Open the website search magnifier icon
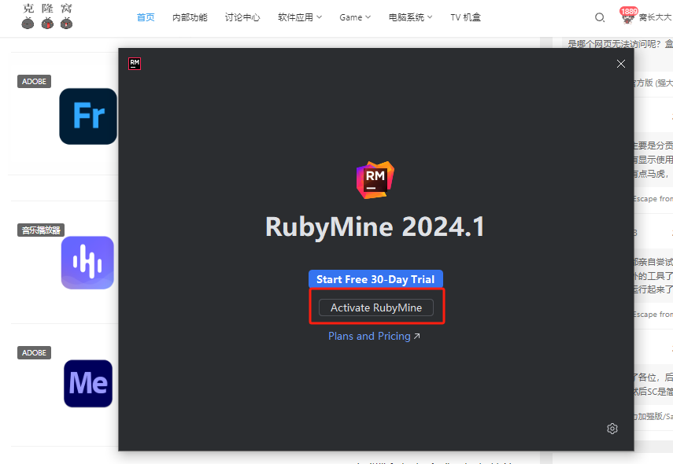Image resolution: width=673 pixels, height=464 pixels. tap(600, 17)
